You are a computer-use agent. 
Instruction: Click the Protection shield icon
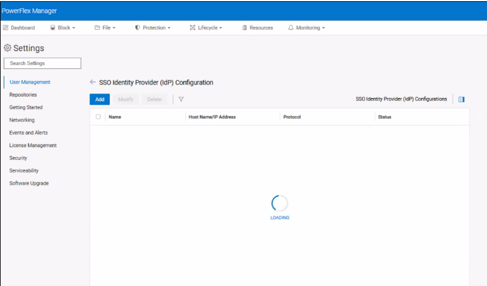pos(138,27)
